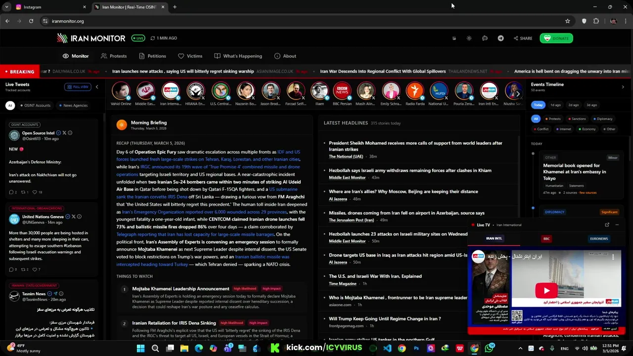Show hidden system tray icons chevron

tap(520, 349)
